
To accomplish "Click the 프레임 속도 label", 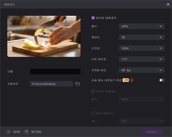I will point(99,70).
